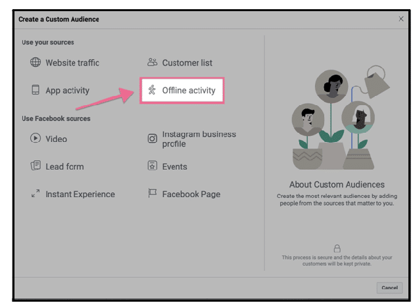413x303 pixels.
Task: Click the Instagram logo icon
Action: tap(152, 139)
